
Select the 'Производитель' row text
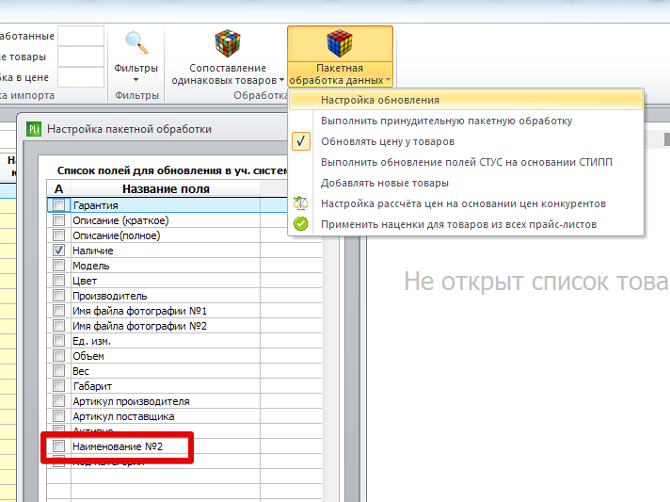click(x=110, y=296)
